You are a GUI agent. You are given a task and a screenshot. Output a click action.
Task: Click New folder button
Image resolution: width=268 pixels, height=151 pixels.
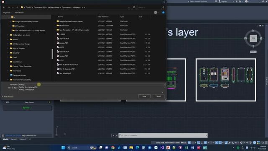pyautogui.click(x=19, y=13)
